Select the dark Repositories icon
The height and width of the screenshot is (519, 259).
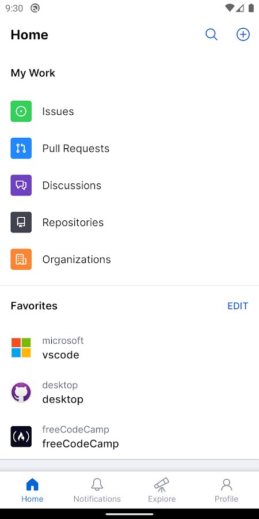click(21, 222)
